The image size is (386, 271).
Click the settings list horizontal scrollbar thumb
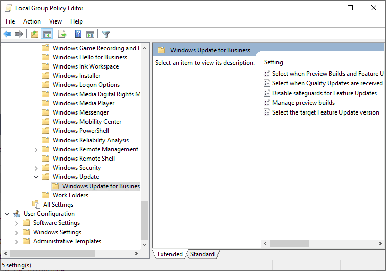pos(290,244)
